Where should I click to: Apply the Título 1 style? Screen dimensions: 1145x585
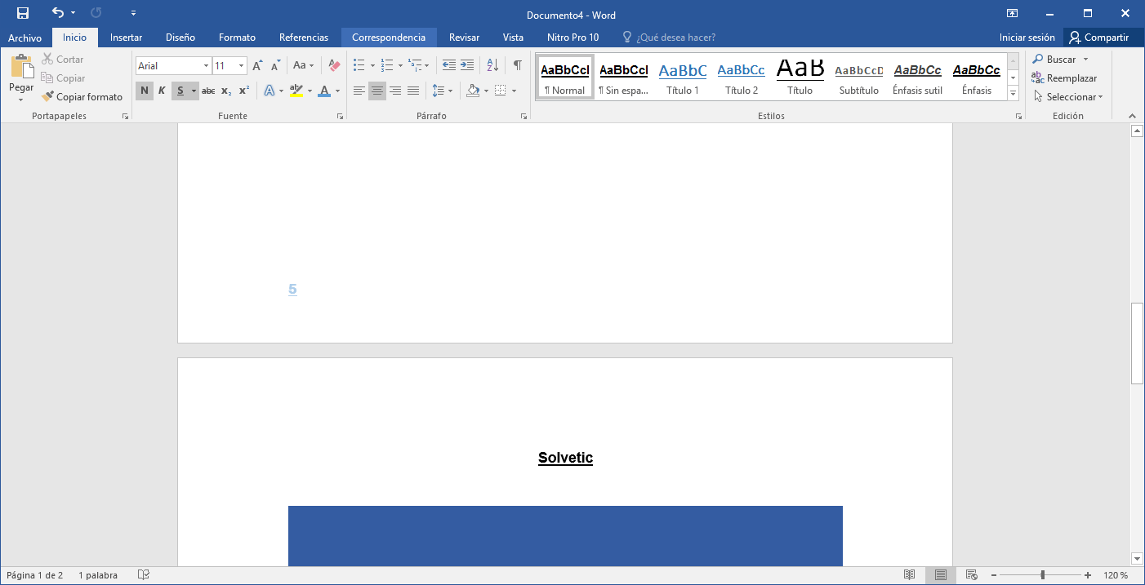click(683, 78)
